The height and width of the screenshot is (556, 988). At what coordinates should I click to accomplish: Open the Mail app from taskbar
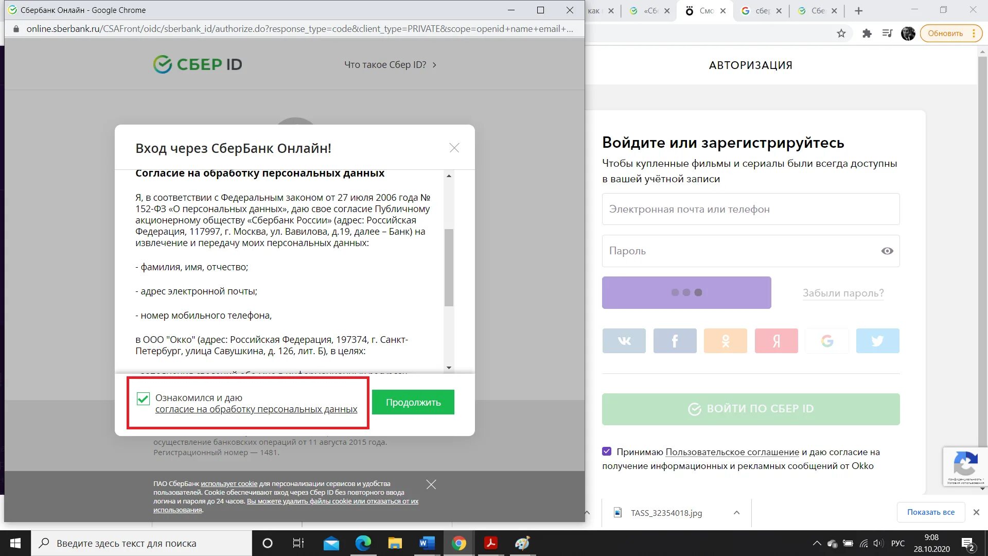click(331, 543)
